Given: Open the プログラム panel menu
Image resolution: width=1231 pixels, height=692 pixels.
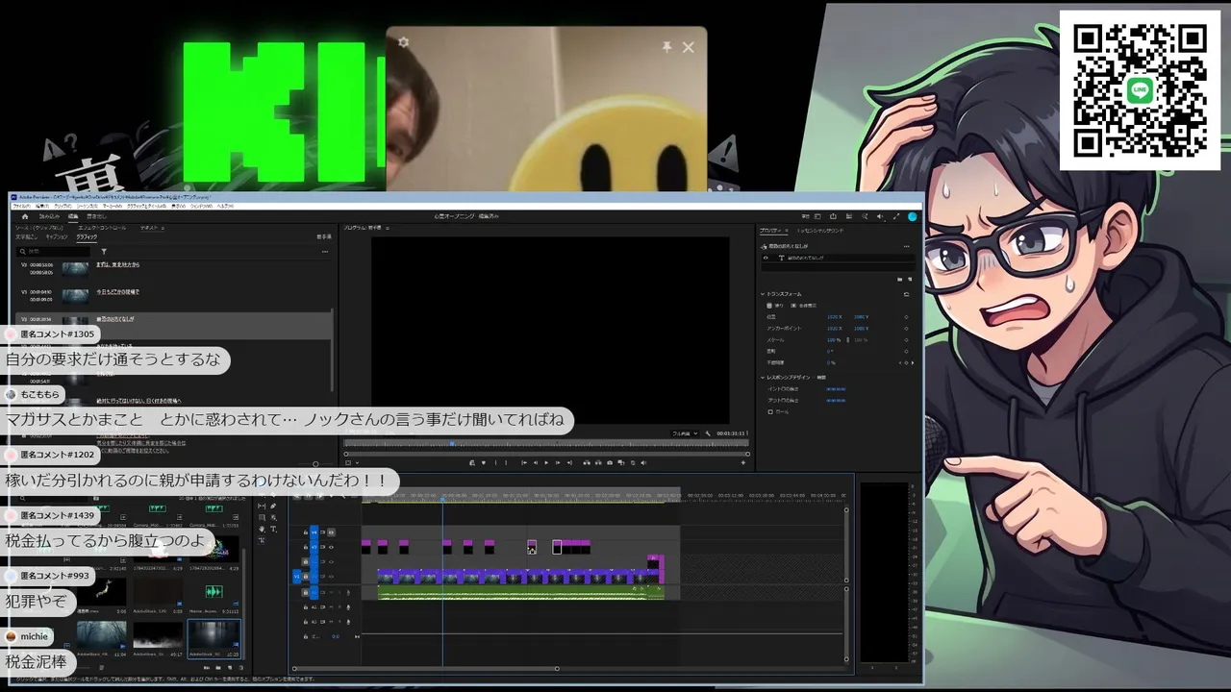Looking at the screenshot, I should 388,228.
